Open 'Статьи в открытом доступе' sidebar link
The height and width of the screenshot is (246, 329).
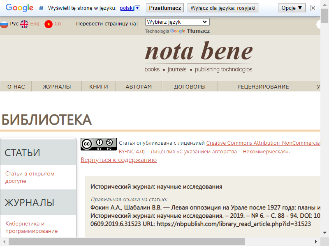pos(30,177)
